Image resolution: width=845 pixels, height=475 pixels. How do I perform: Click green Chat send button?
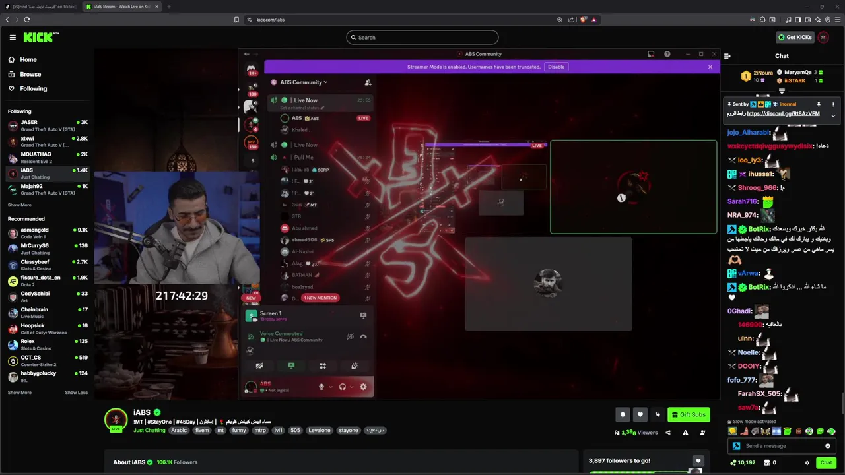click(826, 463)
